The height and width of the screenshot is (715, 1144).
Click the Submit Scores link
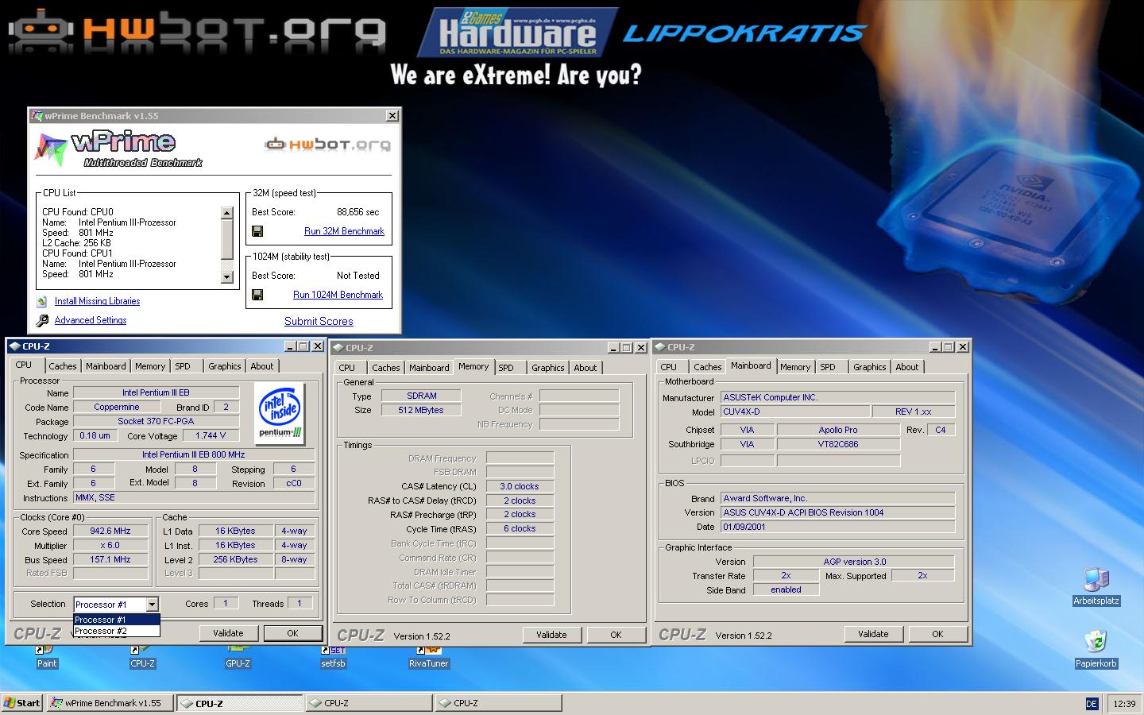pos(319,322)
